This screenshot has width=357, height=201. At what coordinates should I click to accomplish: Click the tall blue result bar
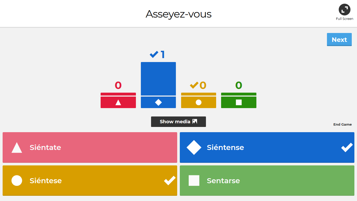pyautogui.click(x=158, y=79)
